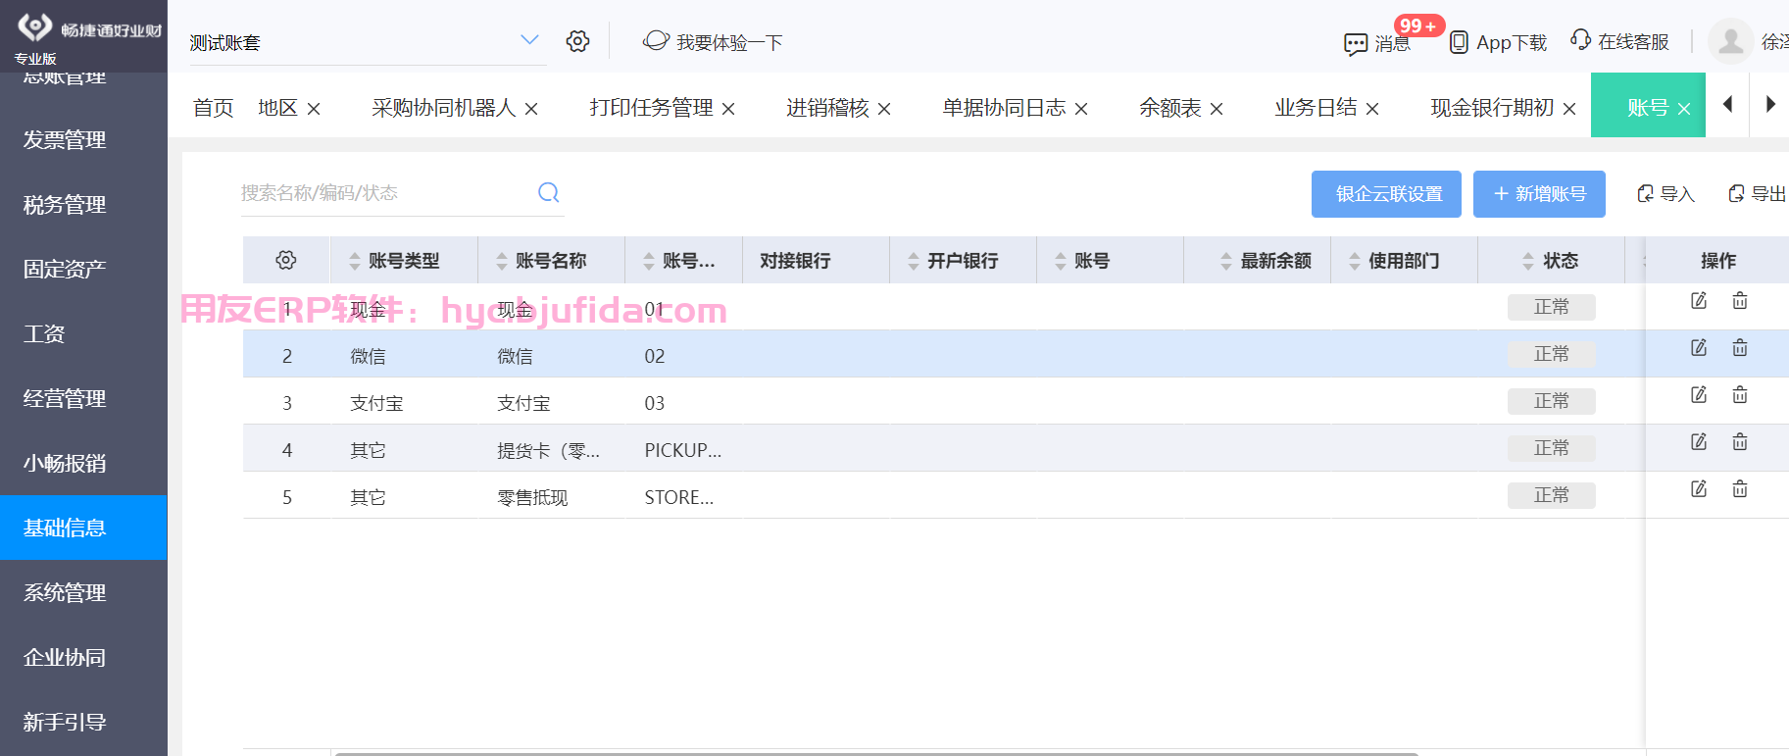Close the 单据协同日志 tab
This screenshot has height=756, width=1789.
[x=1081, y=109]
